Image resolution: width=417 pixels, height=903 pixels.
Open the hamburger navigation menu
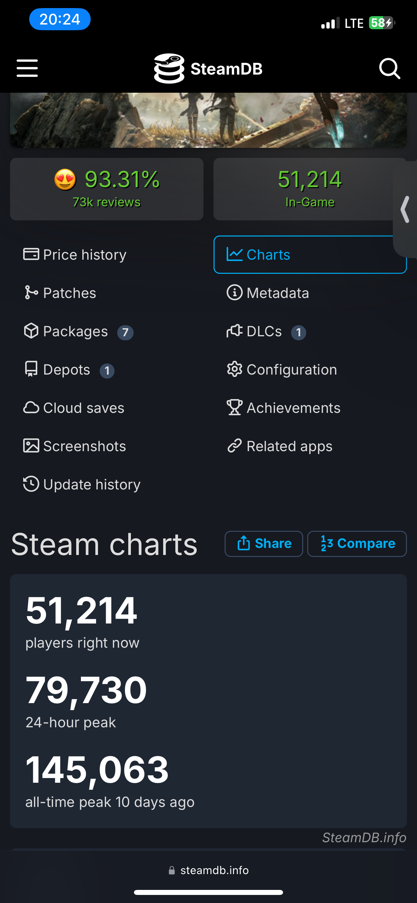[27, 68]
